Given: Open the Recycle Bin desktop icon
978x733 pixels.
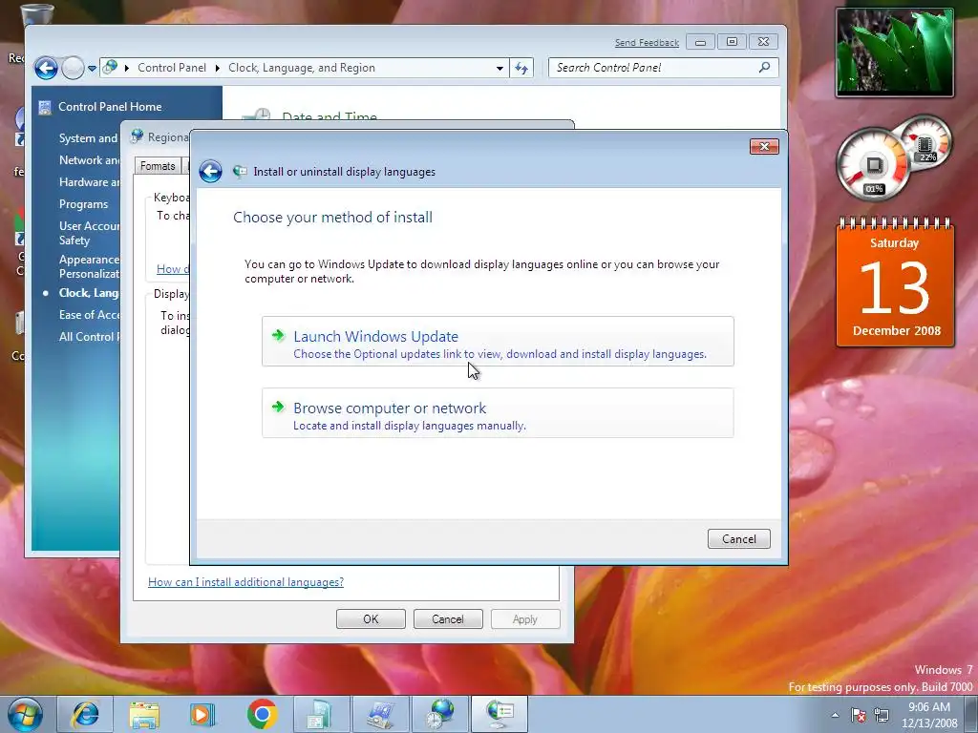Looking at the screenshot, I should pyautogui.click(x=36, y=13).
